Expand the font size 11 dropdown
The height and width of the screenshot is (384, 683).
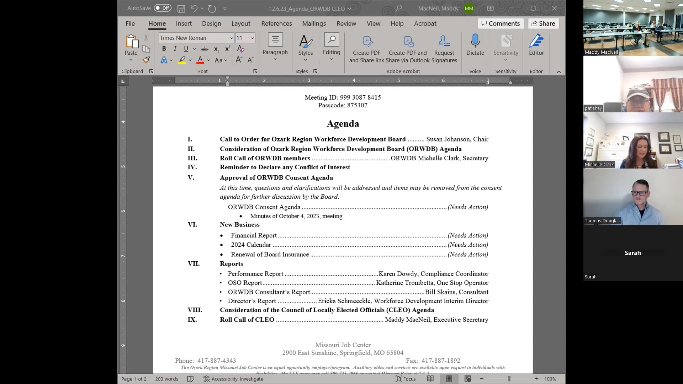252,38
